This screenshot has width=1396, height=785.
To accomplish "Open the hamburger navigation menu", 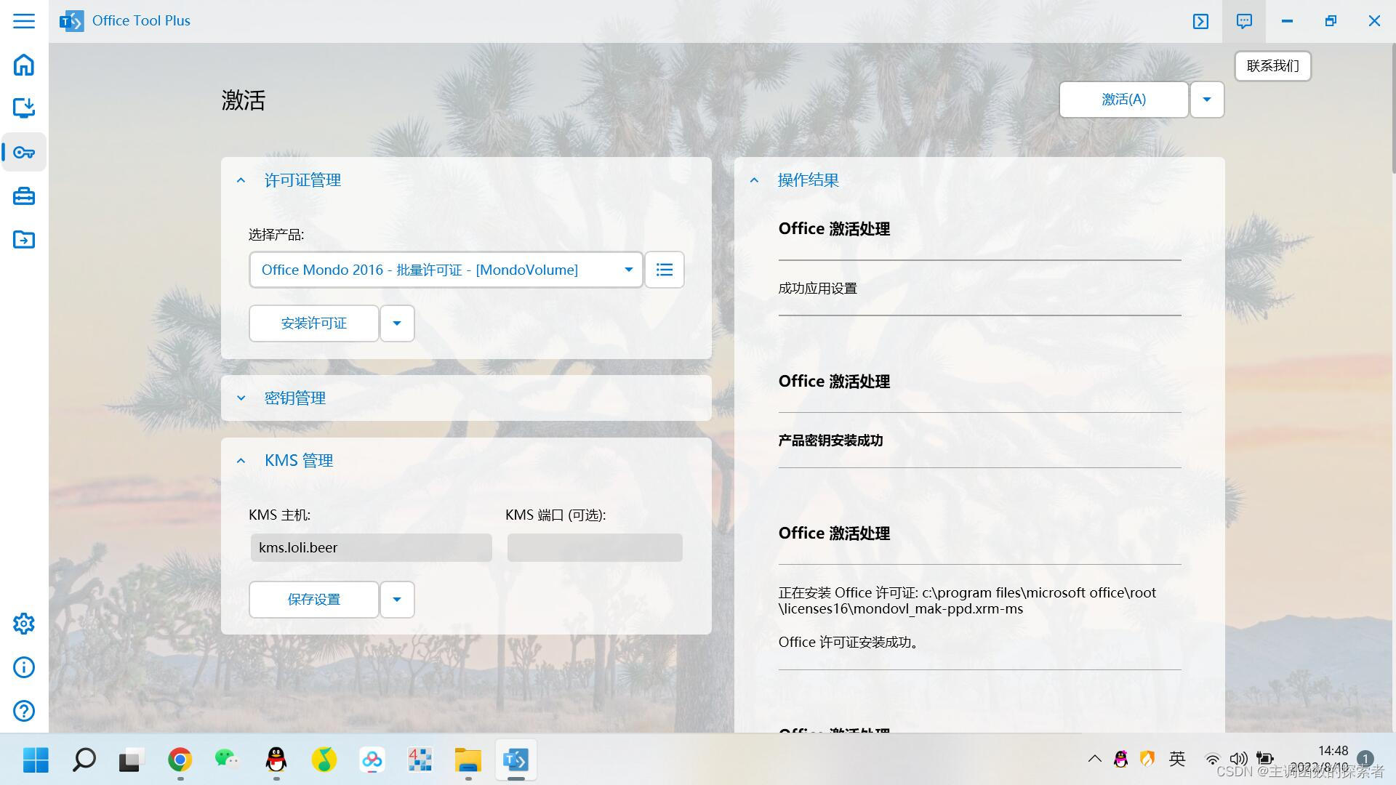I will tap(24, 20).
